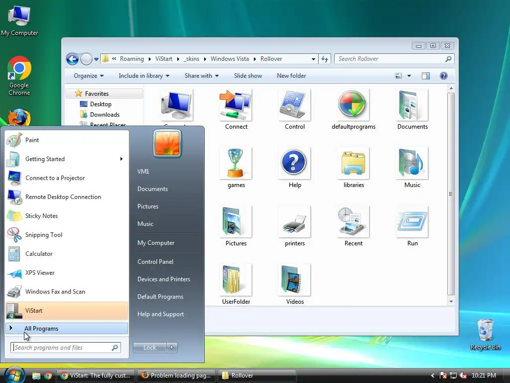Open Default Programs from start menu

tap(160, 297)
